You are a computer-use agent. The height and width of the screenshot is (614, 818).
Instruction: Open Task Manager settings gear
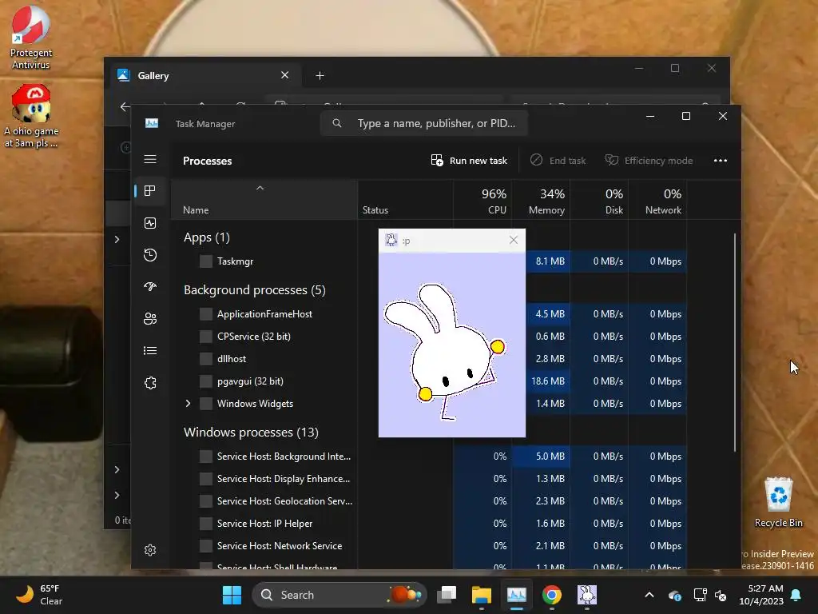click(150, 550)
